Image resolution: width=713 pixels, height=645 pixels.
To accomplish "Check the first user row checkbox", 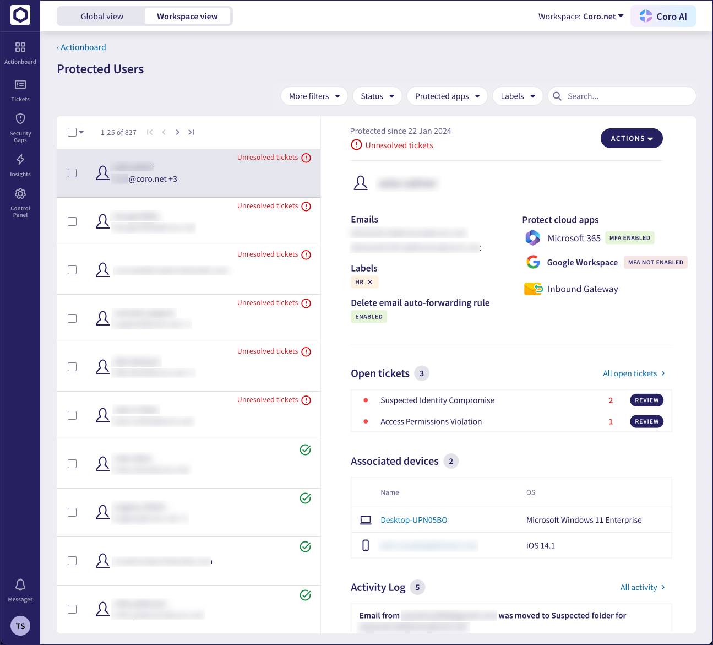I will 72,172.
